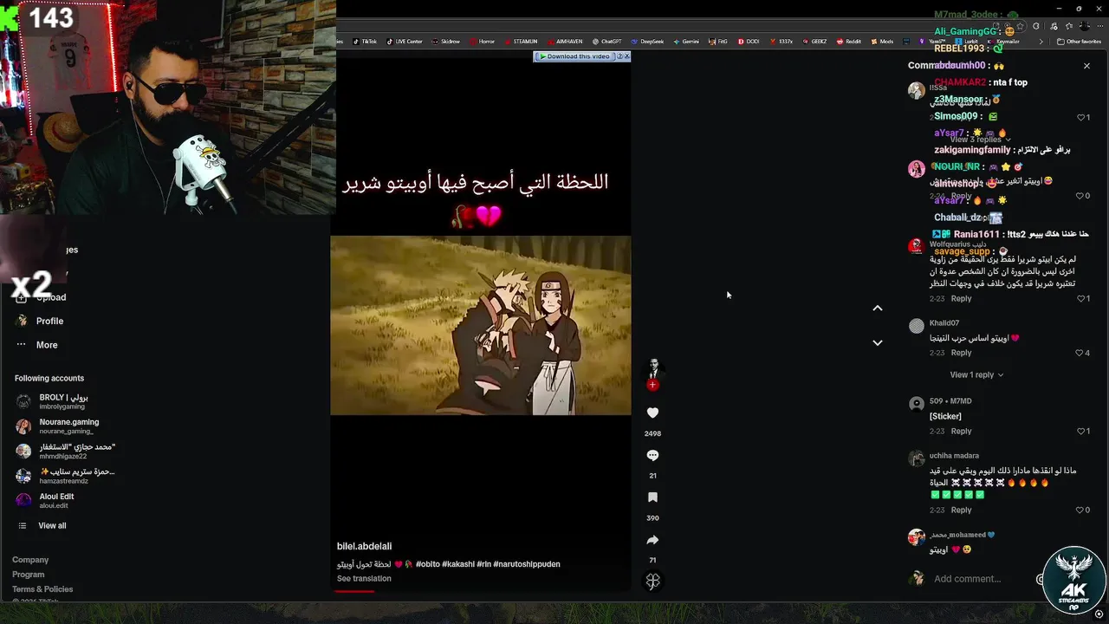This screenshot has width=1109, height=624.
Task: Open the BROLY followed account
Action: point(52,401)
